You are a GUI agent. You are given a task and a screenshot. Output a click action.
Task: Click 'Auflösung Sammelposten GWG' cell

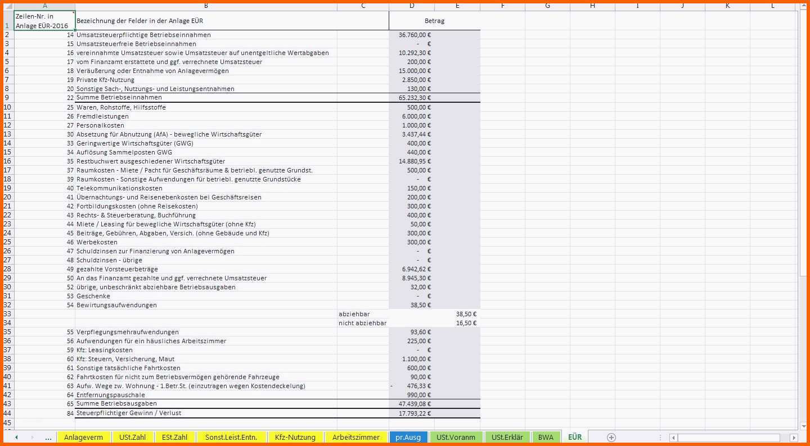tap(206, 152)
